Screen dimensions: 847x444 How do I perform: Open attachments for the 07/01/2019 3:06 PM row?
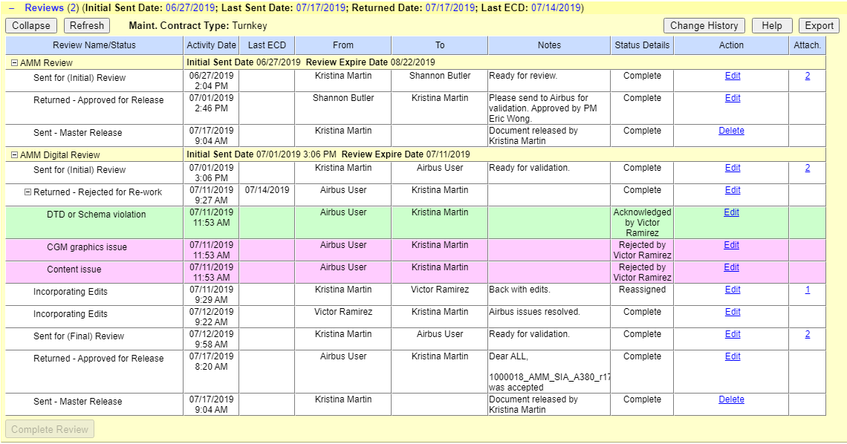tap(808, 169)
